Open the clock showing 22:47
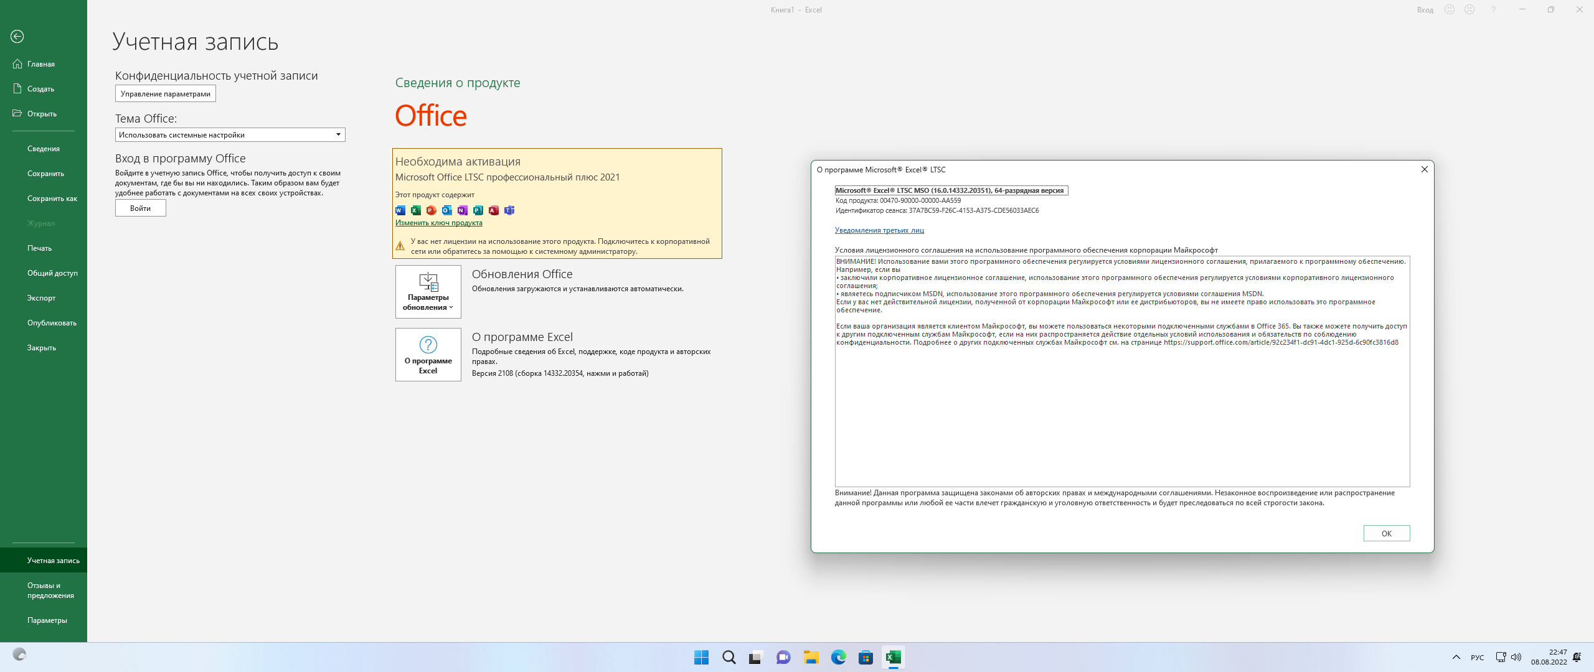1594x672 pixels. click(1549, 657)
